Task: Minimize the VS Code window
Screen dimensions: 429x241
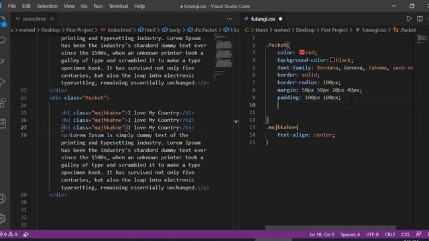Action: [393, 6]
